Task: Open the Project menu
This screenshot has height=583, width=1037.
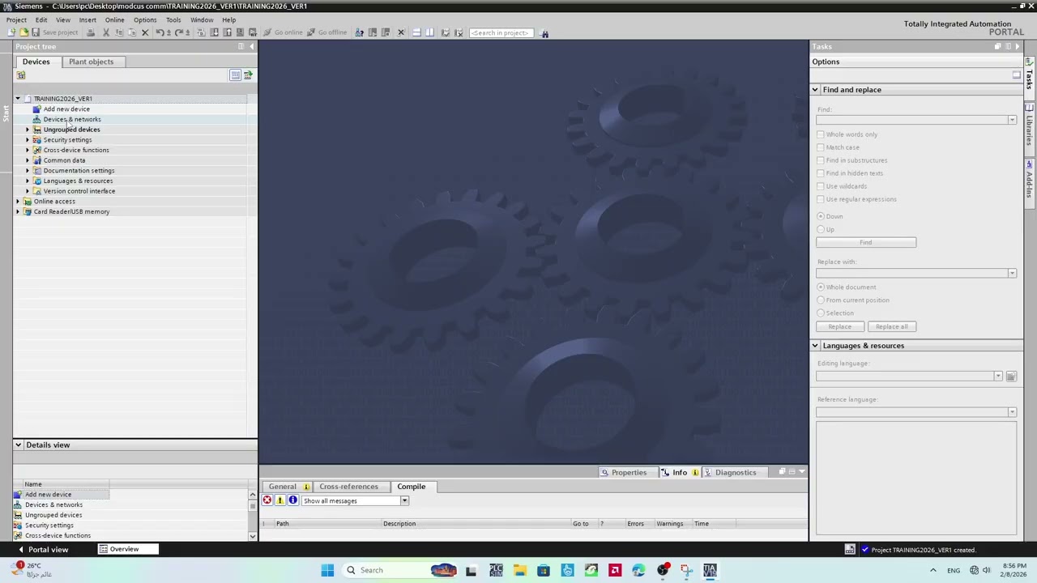Action: pyautogui.click(x=16, y=19)
